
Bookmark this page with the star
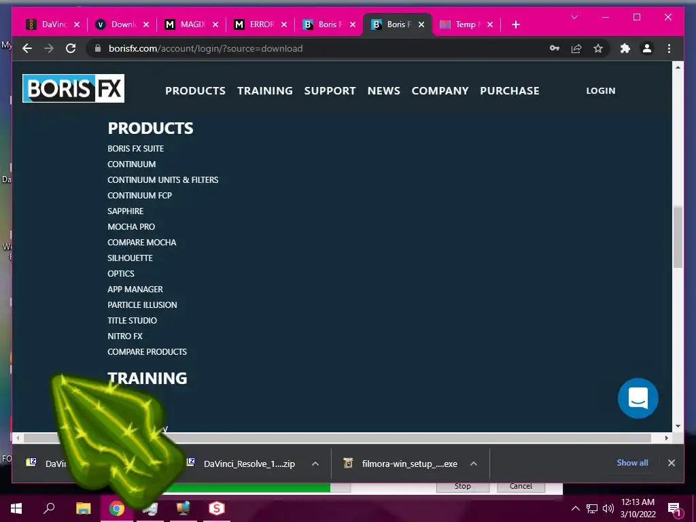click(x=598, y=48)
